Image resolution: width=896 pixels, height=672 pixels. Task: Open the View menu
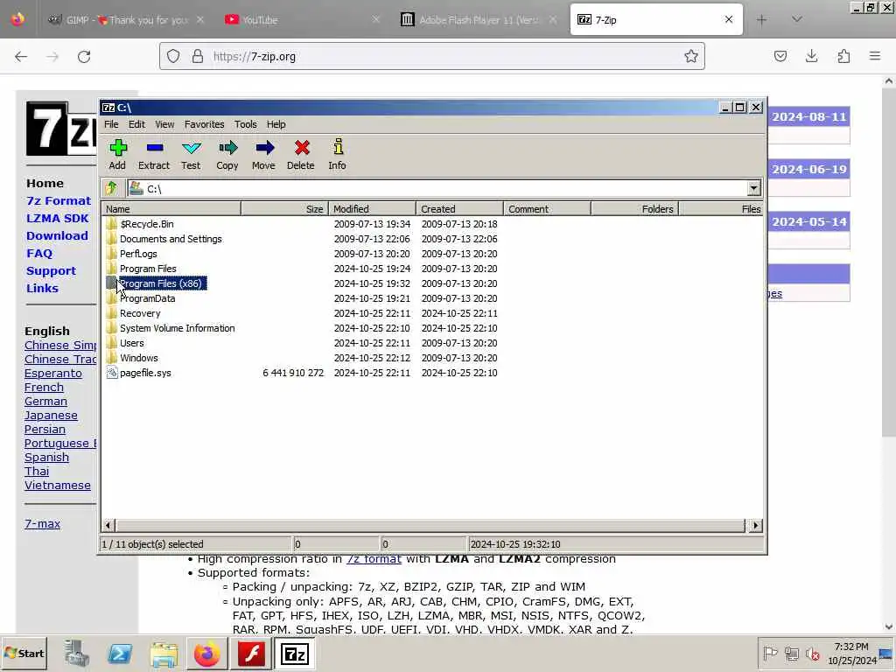[164, 124]
